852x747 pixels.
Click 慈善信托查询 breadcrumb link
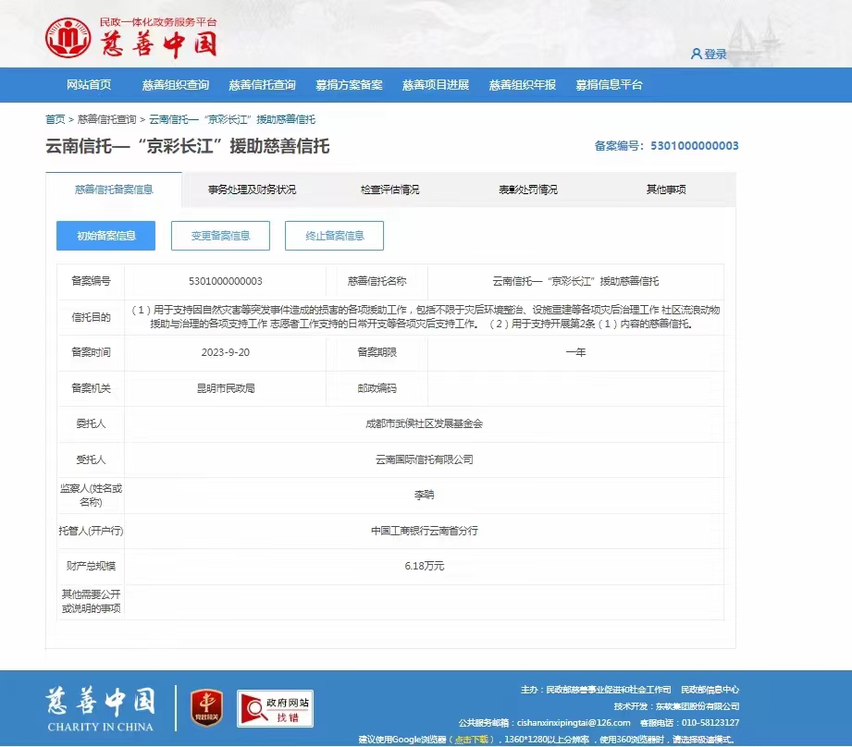coord(106,119)
